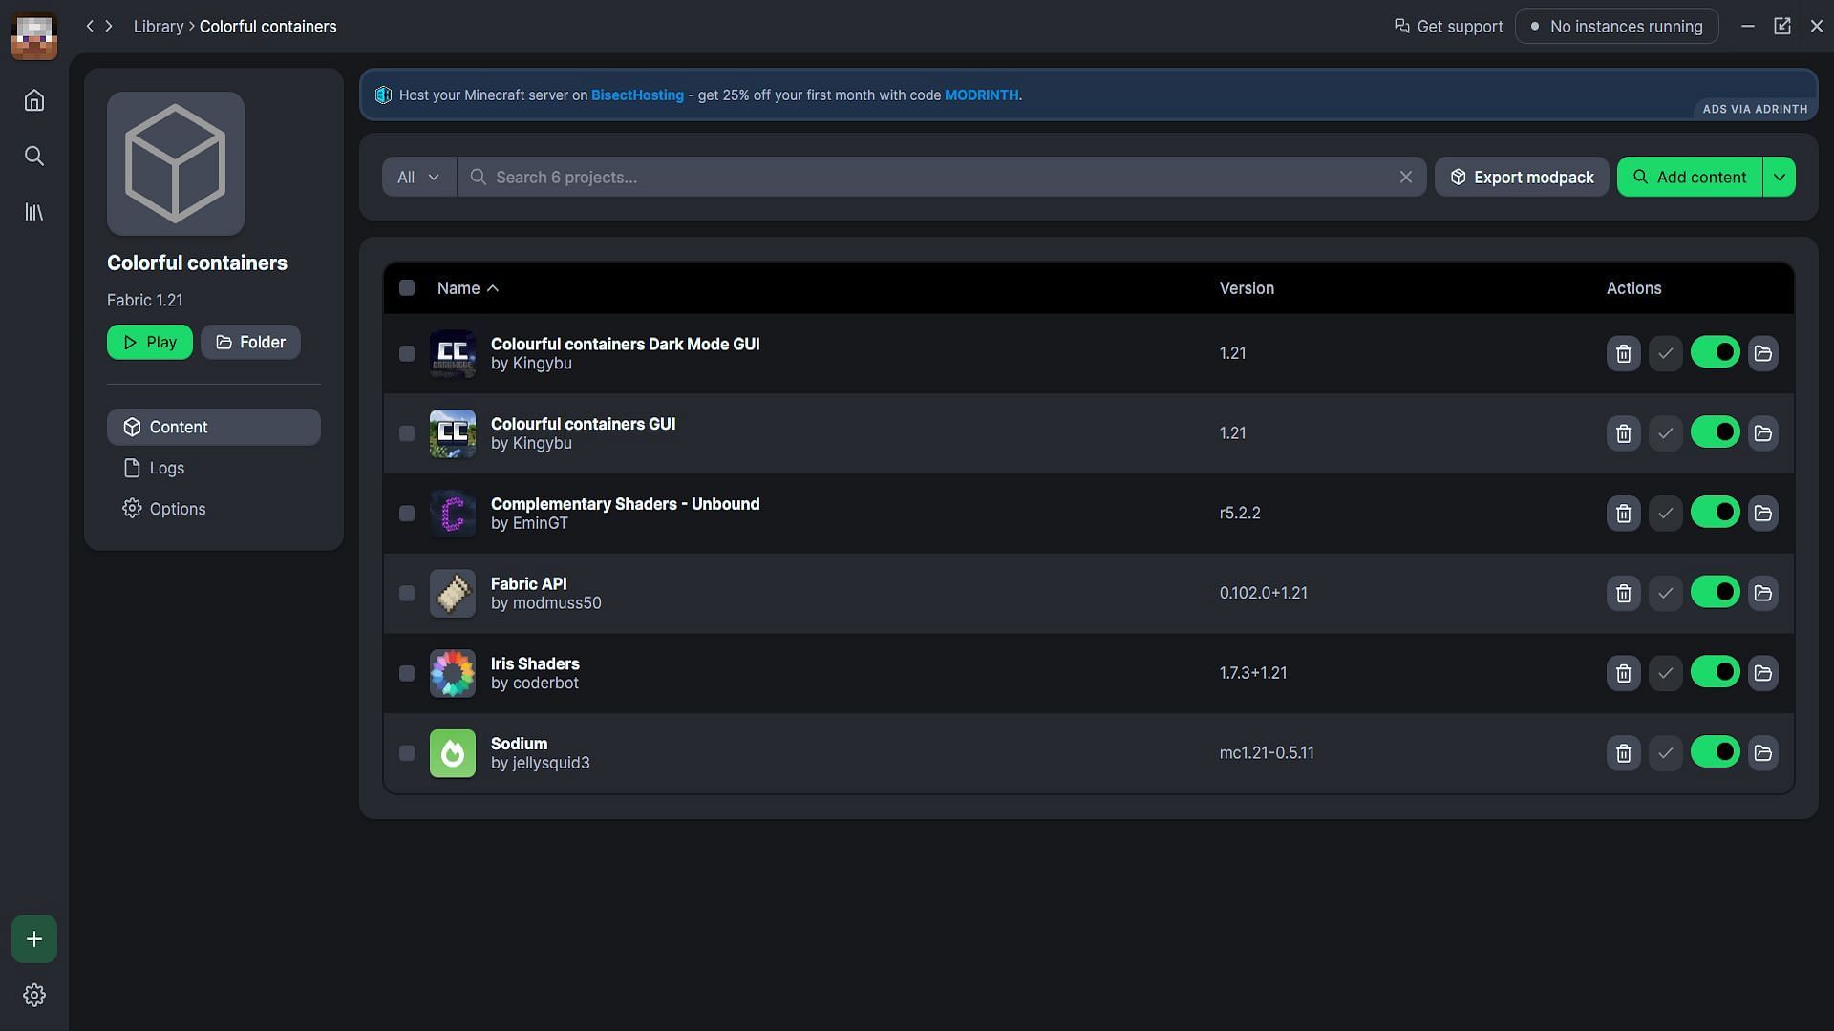Go back with the left arrow
The image size is (1834, 1031).
(90, 27)
